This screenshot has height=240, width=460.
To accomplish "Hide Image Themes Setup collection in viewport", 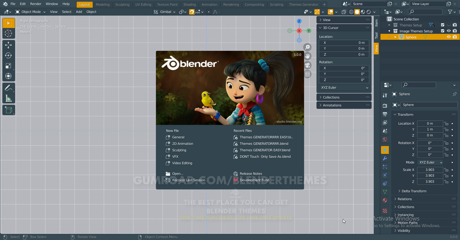I will (449, 31).
